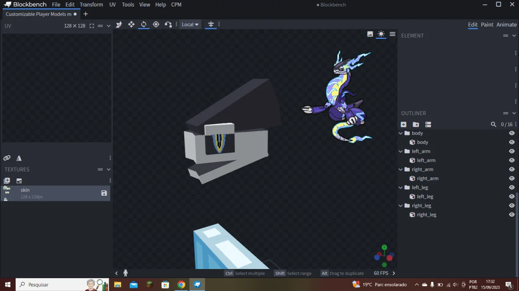The image size is (519, 291).
Task: Open the Tools menu
Action: [128, 5]
